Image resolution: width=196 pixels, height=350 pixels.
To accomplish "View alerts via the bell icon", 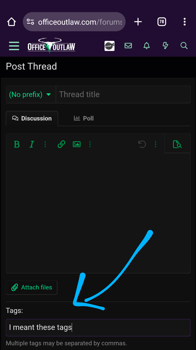I will point(147,46).
